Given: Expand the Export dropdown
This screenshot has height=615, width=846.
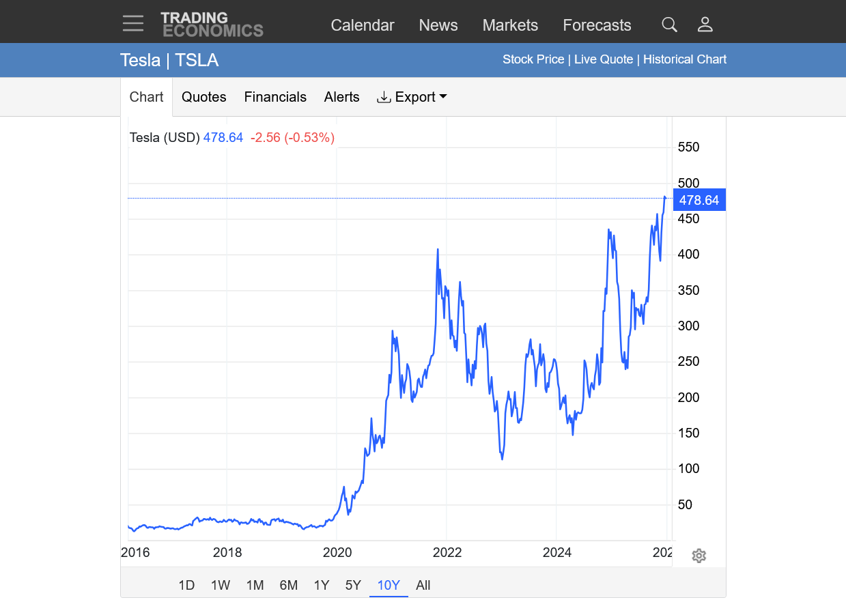Looking at the screenshot, I should [412, 97].
